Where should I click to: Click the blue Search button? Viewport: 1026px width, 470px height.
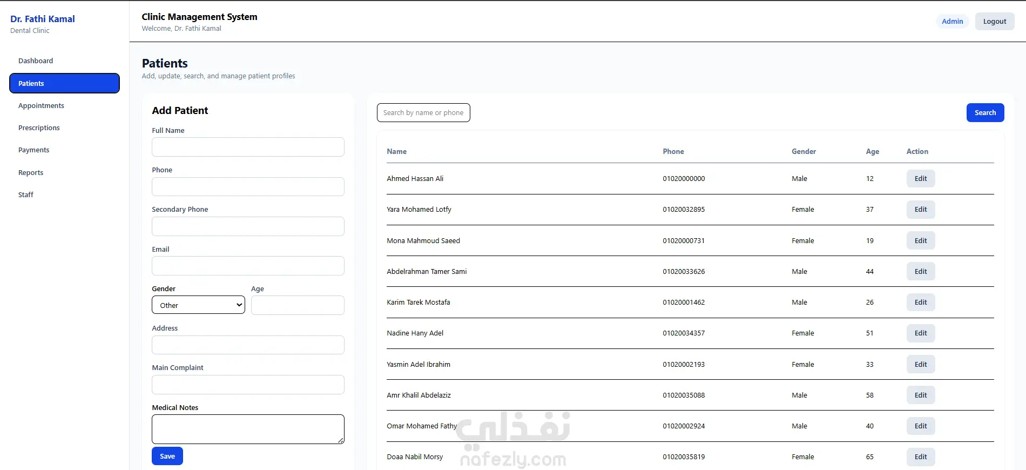[986, 113]
